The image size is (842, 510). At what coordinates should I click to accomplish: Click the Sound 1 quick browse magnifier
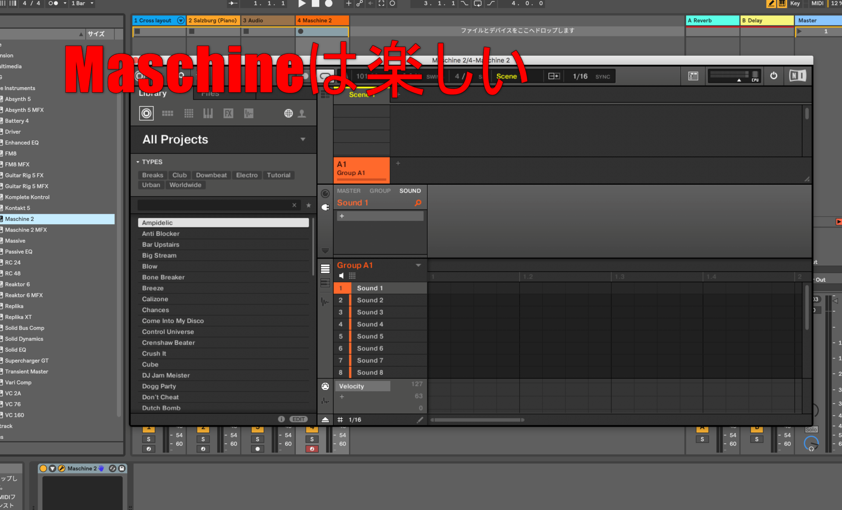tap(418, 203)
